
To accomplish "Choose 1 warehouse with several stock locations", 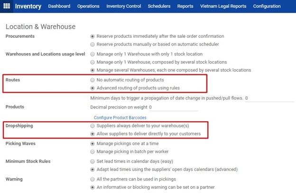I will click(x=92, y=62).
